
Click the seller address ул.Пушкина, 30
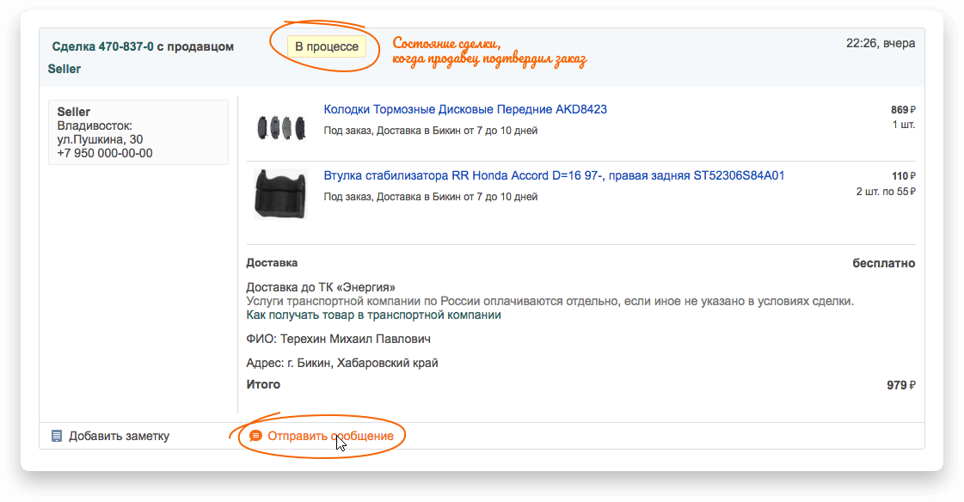point(100,139)
